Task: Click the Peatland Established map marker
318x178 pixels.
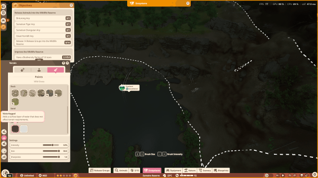Action: click(x=129, y=88)
